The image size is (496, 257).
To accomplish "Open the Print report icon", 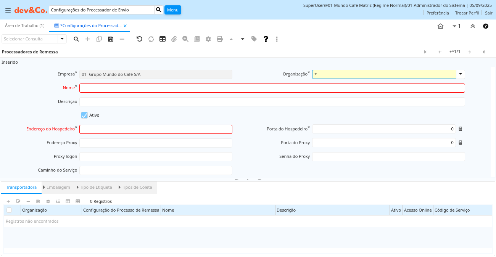I will point(220,39).
